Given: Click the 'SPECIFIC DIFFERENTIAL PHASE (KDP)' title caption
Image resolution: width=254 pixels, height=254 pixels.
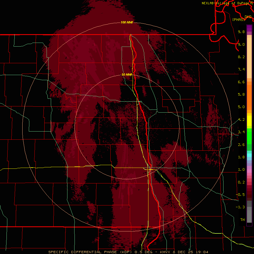Looking at the screenshot, I should click(x=91, y=252).
